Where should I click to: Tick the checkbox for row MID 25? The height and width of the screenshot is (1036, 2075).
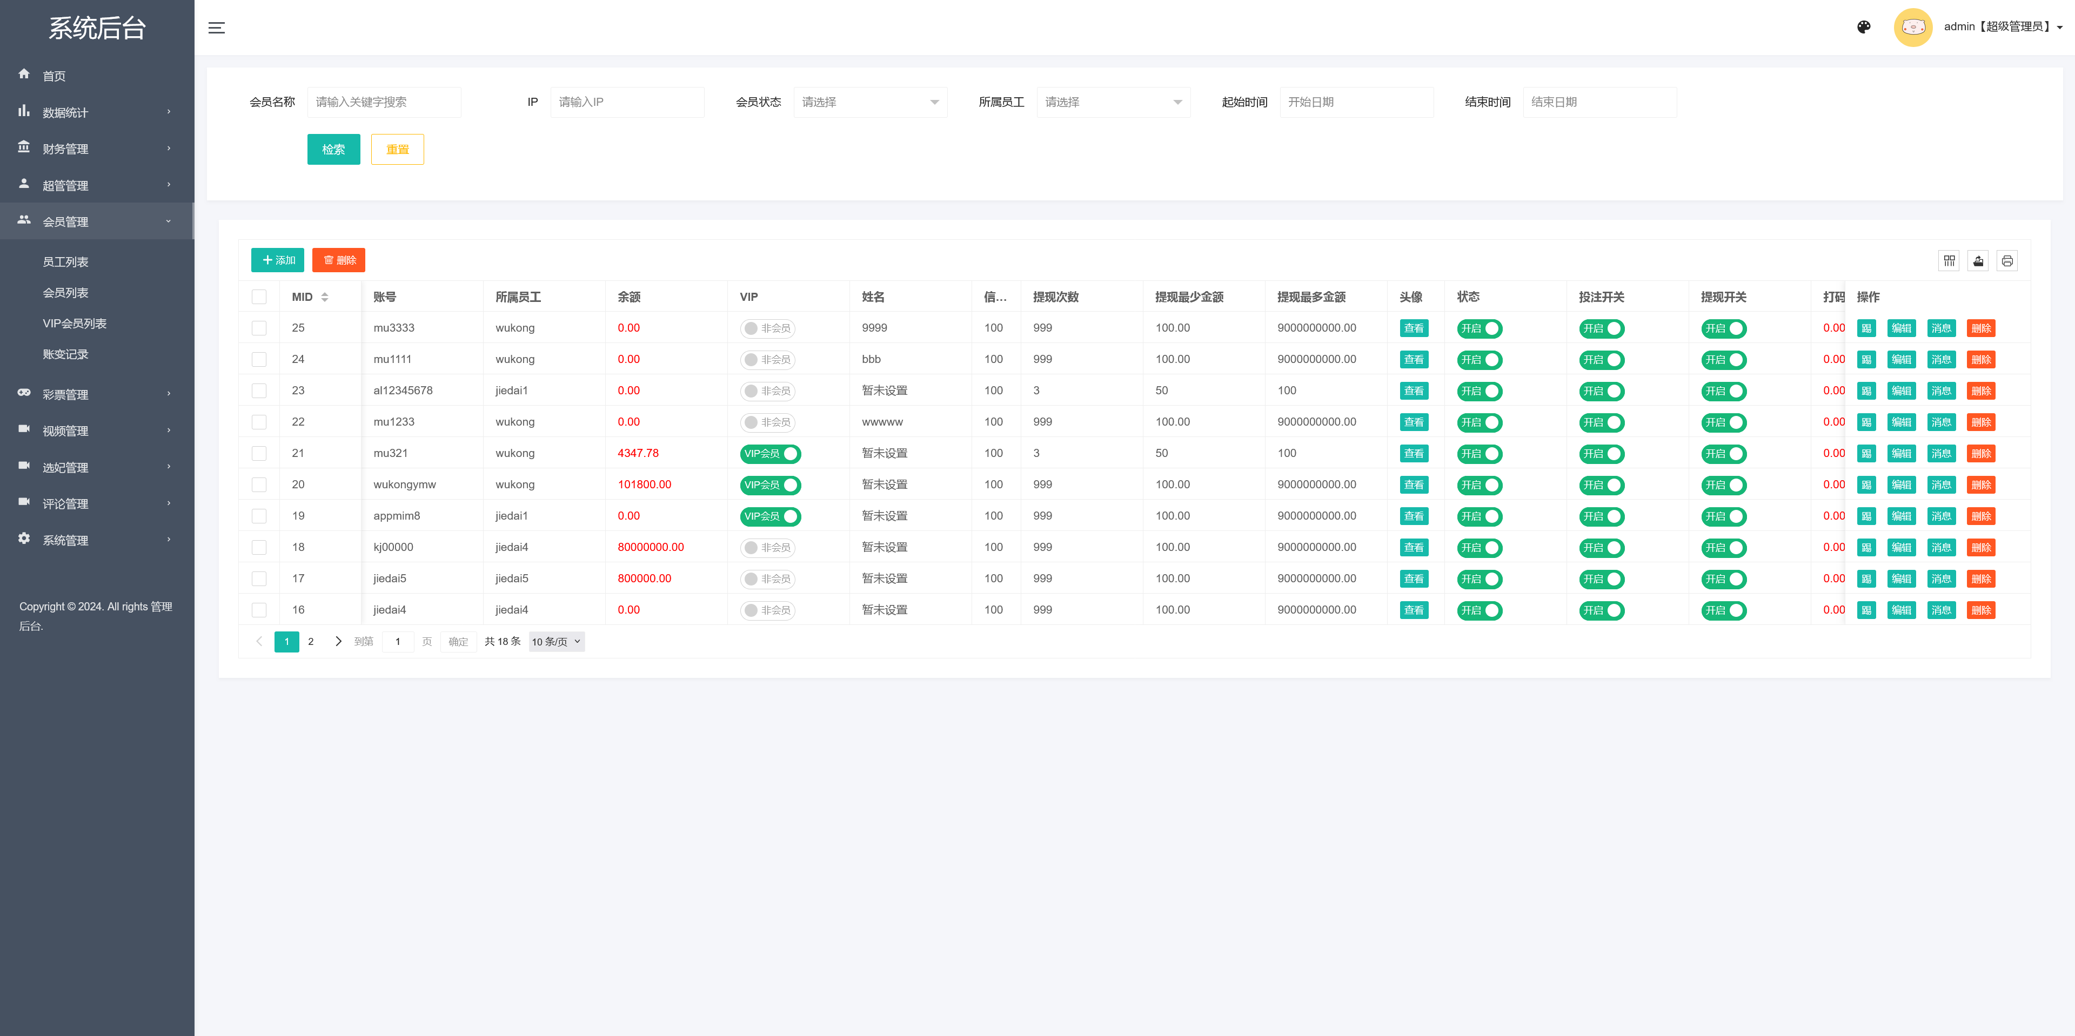click(x=259, y=328)
